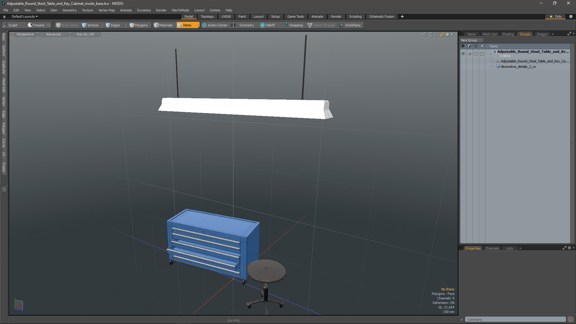Open the Perspective view type dropdown
Image resolution: width=576 pixels, height=324 pixels.
25,34
